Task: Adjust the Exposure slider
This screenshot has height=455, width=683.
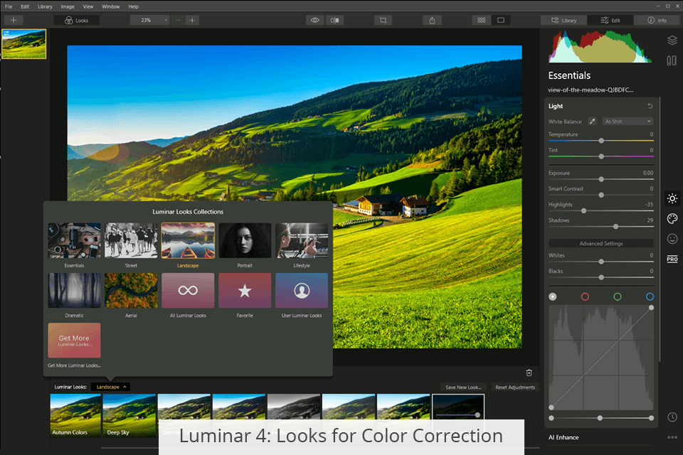Action: pos(601,179)
